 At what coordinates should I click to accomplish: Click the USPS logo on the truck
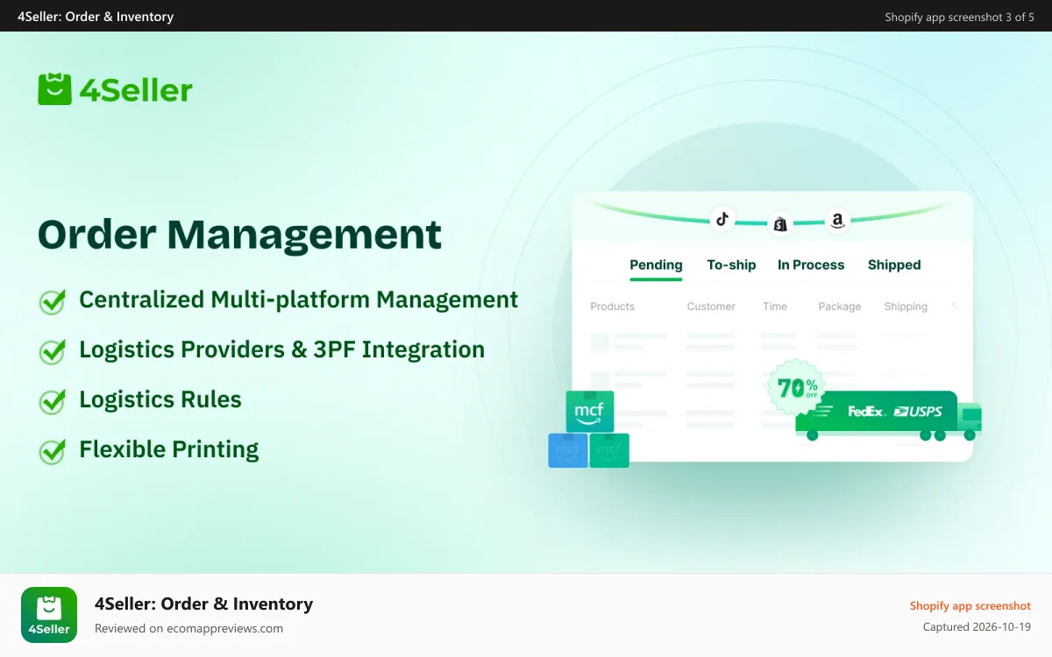click(x=918, y=411)
